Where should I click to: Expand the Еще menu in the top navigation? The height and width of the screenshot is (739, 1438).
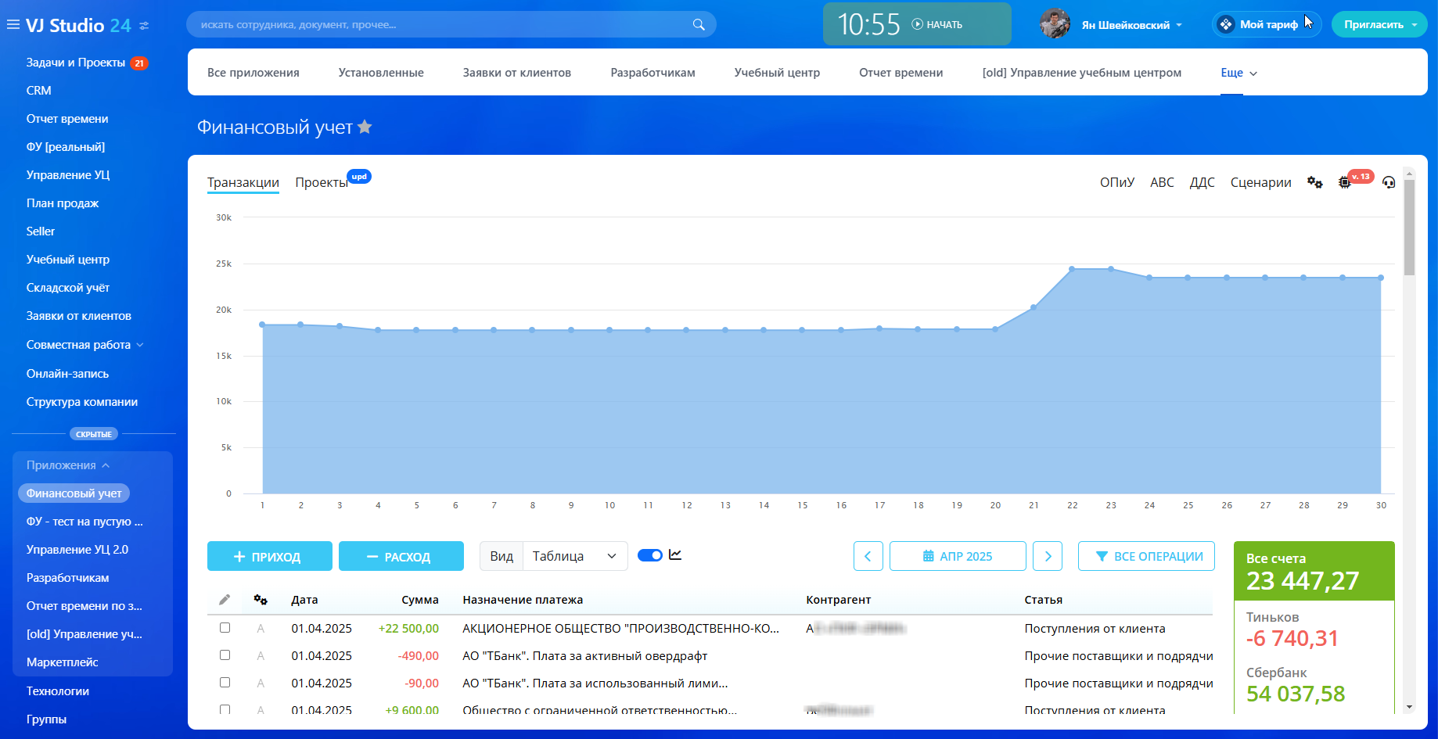(x=1238, y=73)
